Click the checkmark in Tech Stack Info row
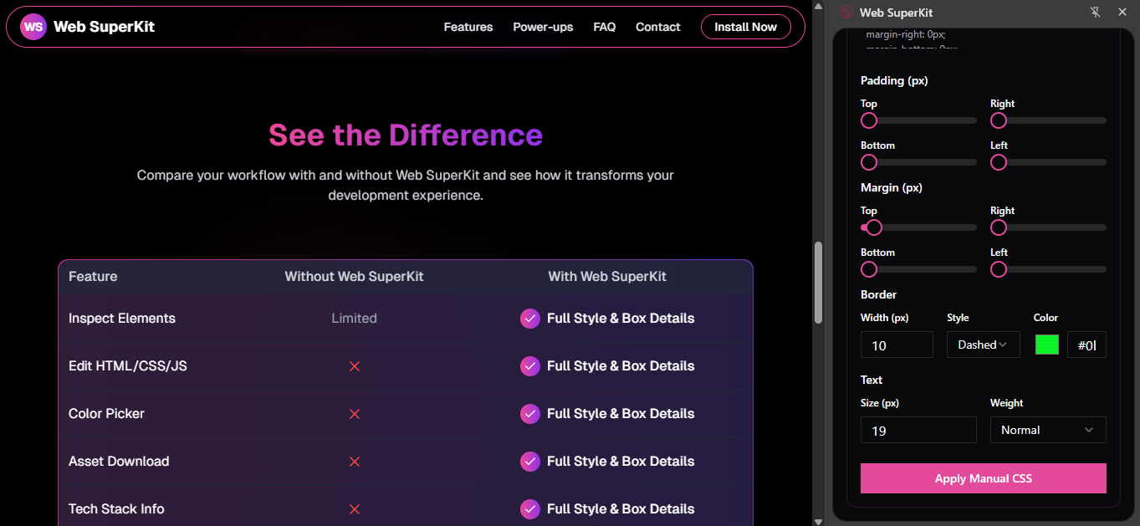1140x526 pixels. (529, 508)
